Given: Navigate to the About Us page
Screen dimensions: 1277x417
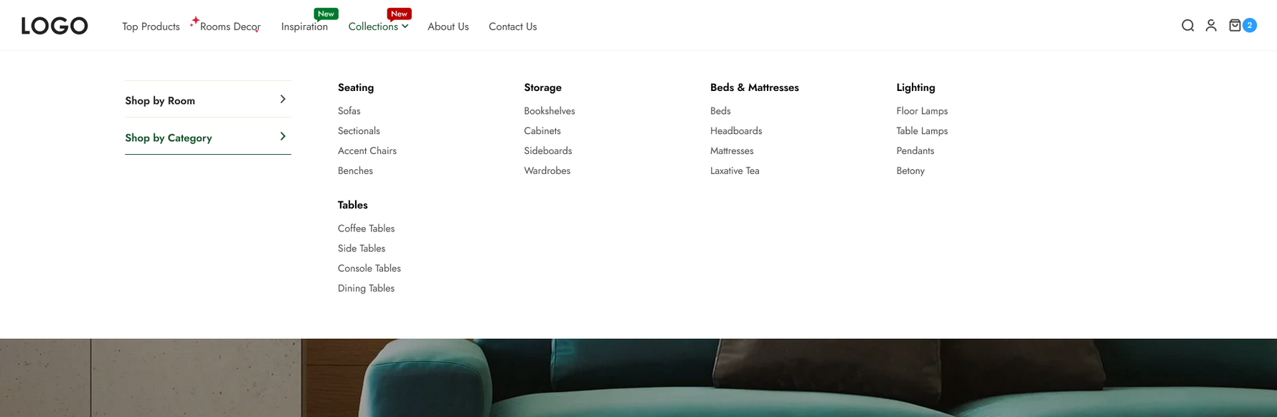Looking at the screenshot, I should pos(448,27).
